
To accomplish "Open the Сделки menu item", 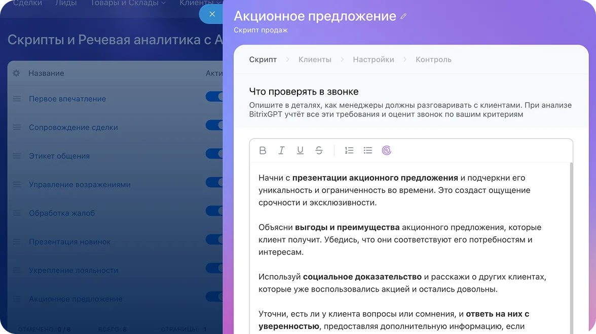I will [x=28, y=3].
